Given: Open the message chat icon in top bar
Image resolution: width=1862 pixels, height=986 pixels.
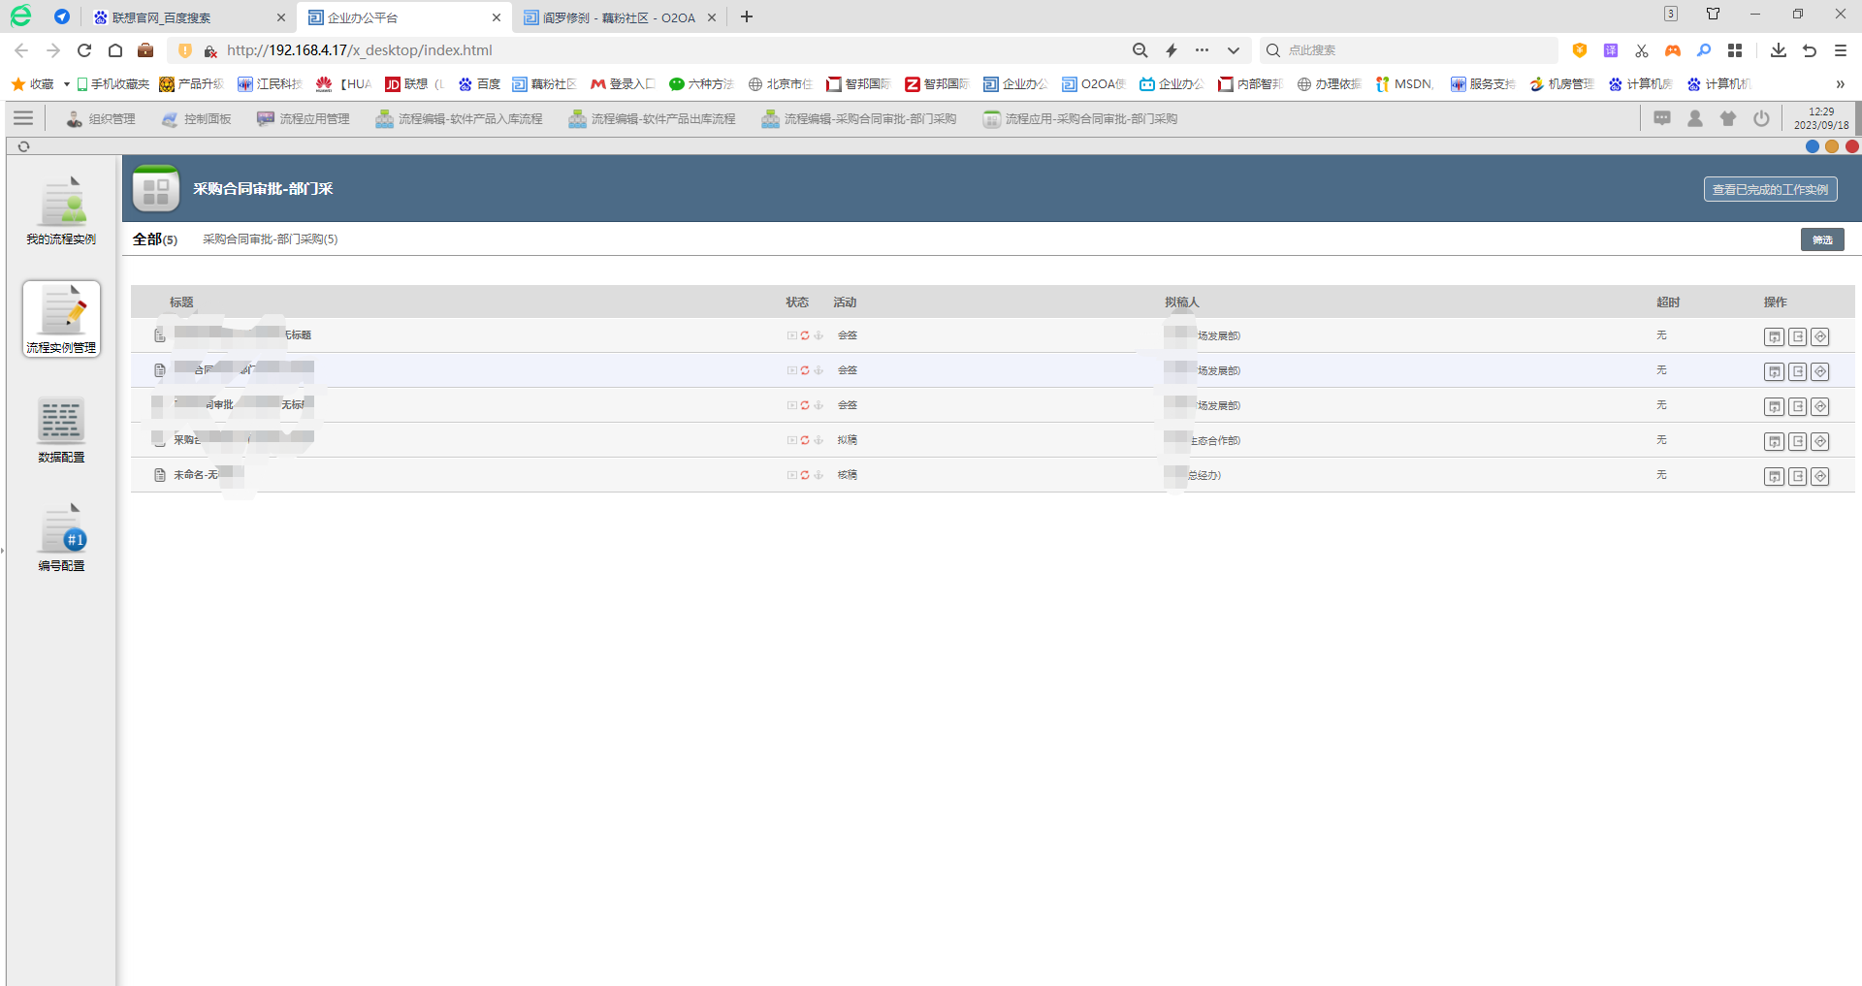Looking at the screenshot, I should [x=1662, y=118].
